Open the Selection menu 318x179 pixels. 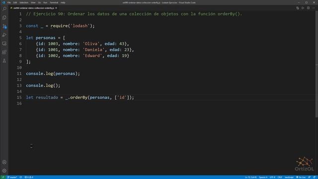click(24, 2)
